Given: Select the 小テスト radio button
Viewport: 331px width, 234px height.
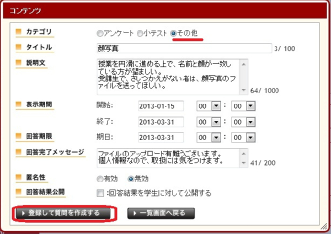Looking at the screenshot, I should (140, 33).
